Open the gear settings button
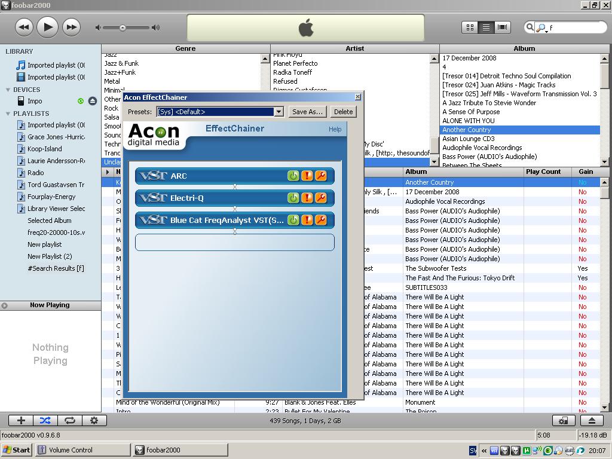 pos(94,420)
